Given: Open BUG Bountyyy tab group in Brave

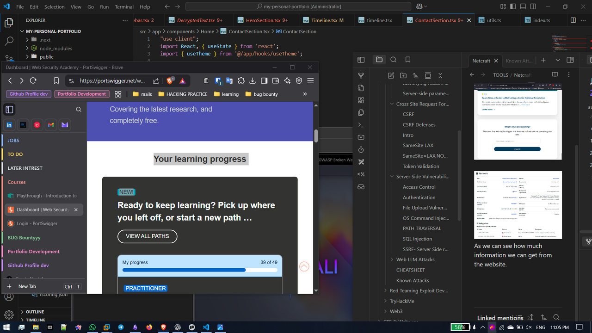Looking at the screenshot, I should [x=24, y=237].
